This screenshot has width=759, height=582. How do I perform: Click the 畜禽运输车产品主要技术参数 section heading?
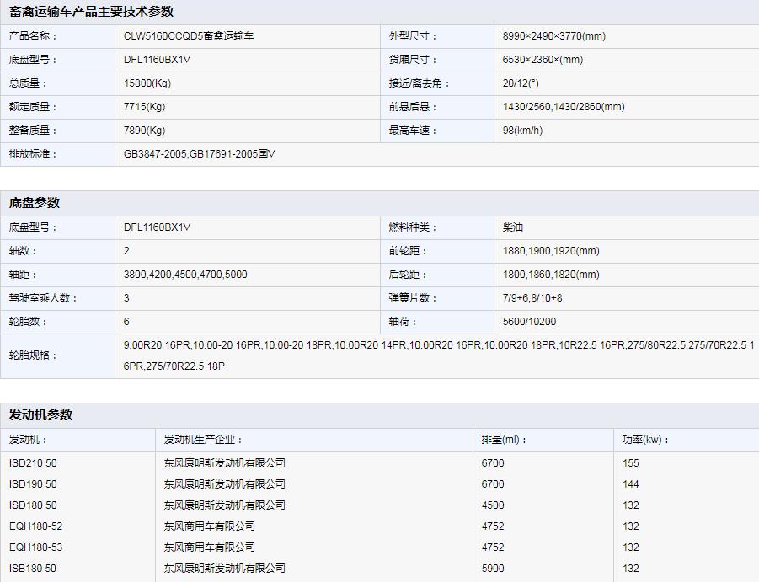[x=91, y=12]
